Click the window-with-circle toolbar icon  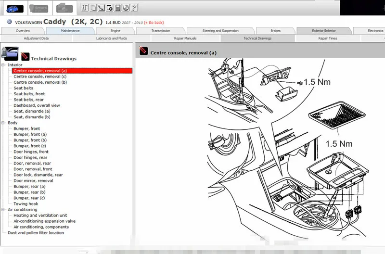coord(110,8)
